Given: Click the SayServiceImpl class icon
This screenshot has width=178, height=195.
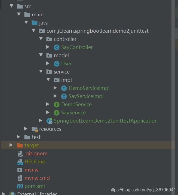Looking at the screenshot, I should click(x=64, y=96).
